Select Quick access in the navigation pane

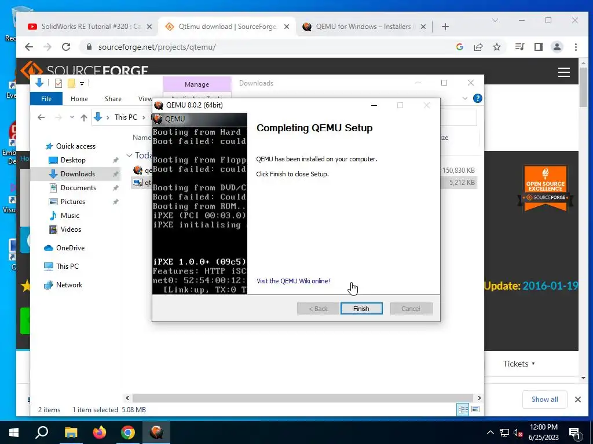click(x=76, y=146)
